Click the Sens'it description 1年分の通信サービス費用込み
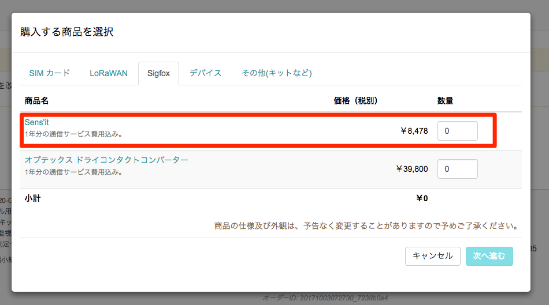 (73, 134)
